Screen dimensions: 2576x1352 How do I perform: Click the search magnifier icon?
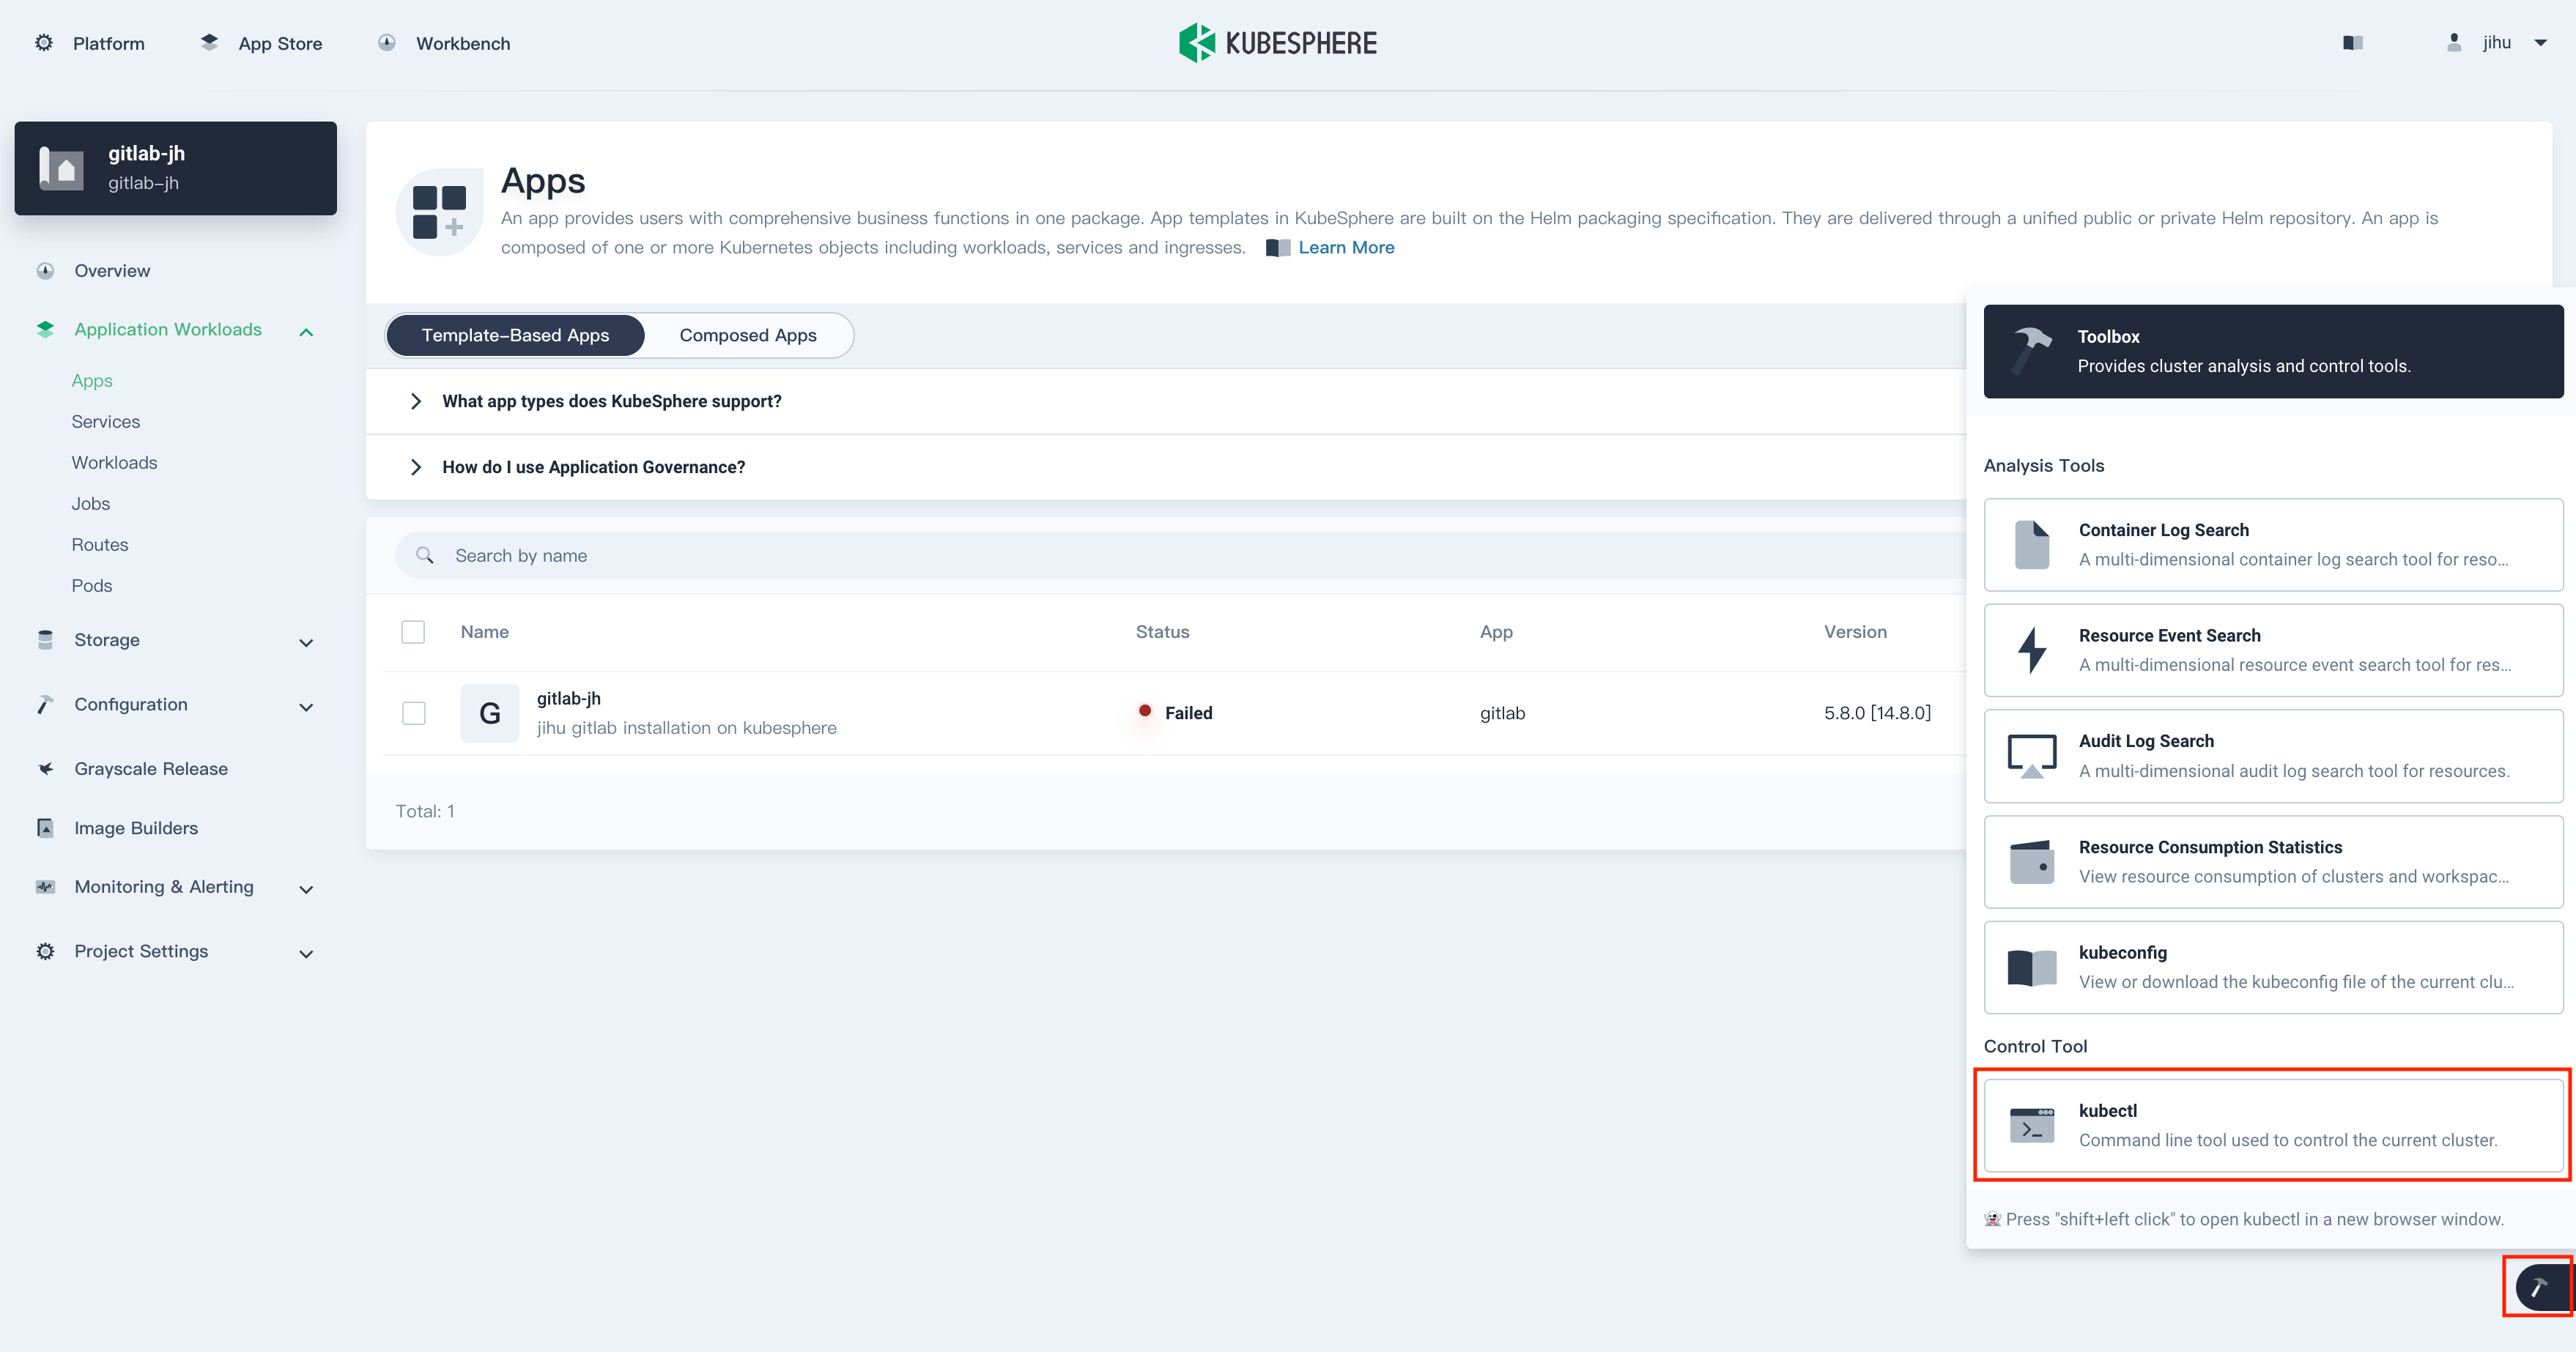(x=425, y=555)
